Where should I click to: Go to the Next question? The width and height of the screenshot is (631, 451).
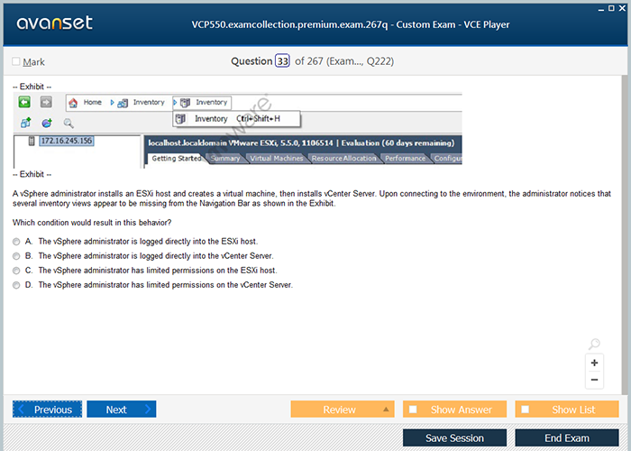click(x=121, y=410)
